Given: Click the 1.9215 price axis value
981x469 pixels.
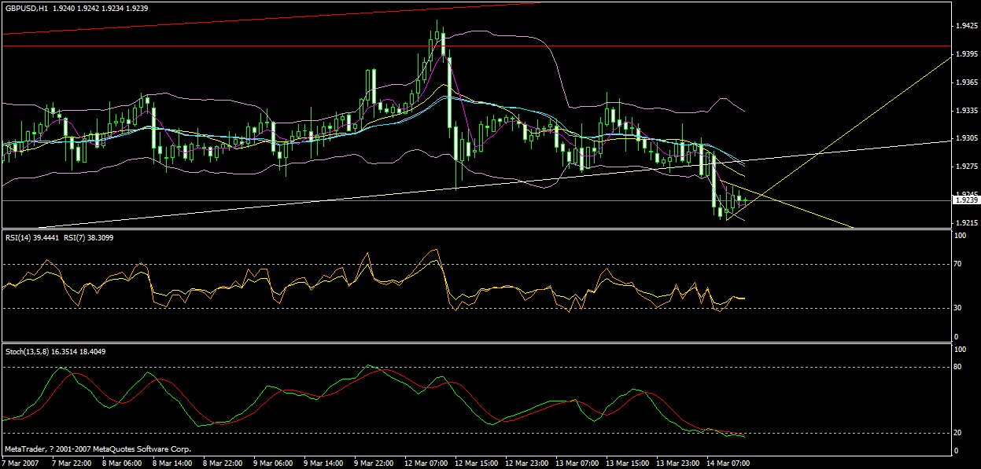Looking at the screenshot, I should click(965, 223).
